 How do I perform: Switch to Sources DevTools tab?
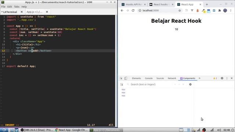pos(160,78)
